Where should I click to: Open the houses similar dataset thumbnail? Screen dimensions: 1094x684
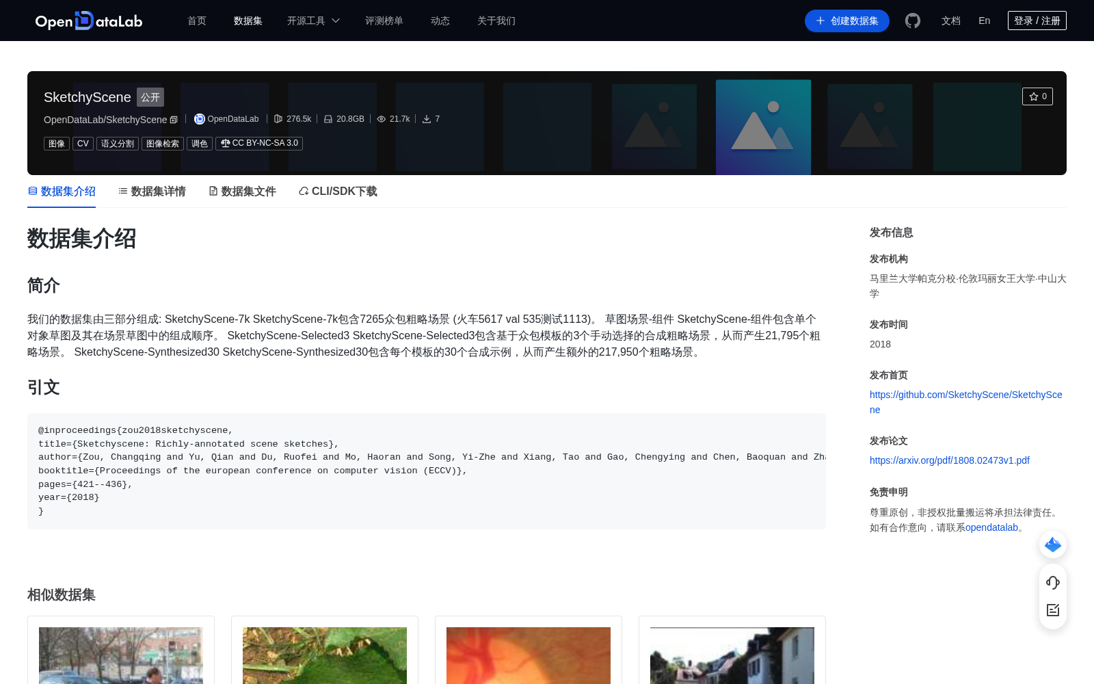coord(732,655)
